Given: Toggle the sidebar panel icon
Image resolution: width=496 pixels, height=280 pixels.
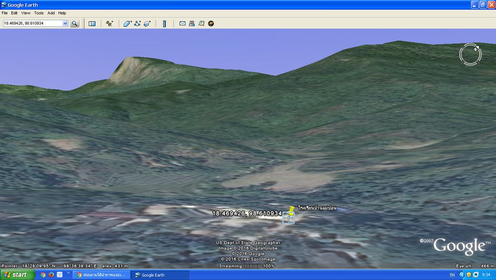Looking at the screenshot, I should pyautogui.click(x=92, y=24).
